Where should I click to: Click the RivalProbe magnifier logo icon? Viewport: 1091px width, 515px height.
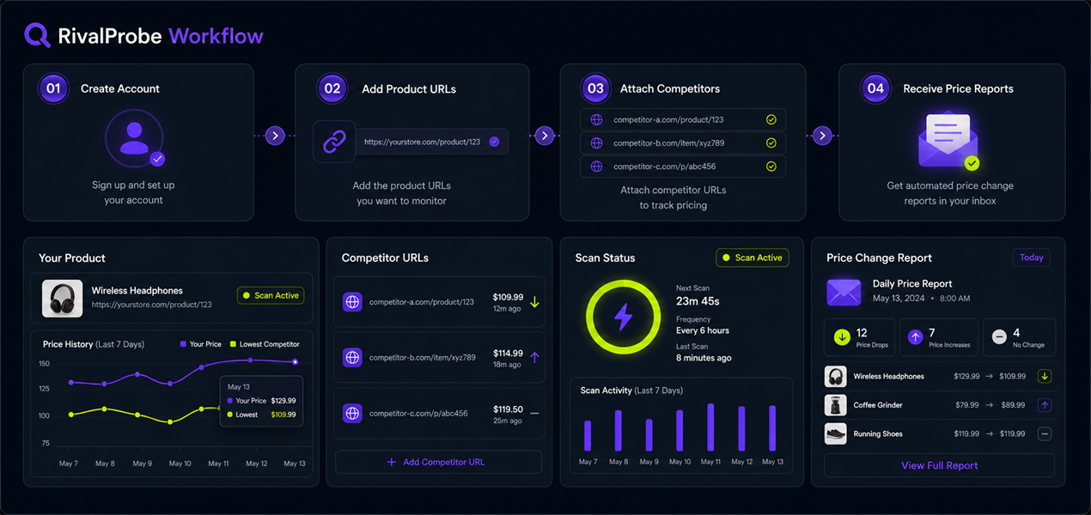click(37, 35)
